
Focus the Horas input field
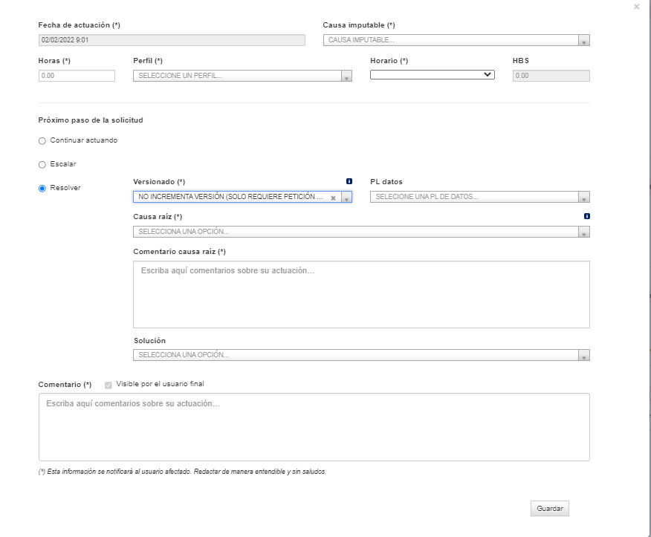pyautogui.click(x=77, y=76)
